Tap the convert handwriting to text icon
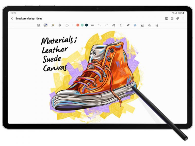Screen dimensions: 195x146 pos(128,25)
